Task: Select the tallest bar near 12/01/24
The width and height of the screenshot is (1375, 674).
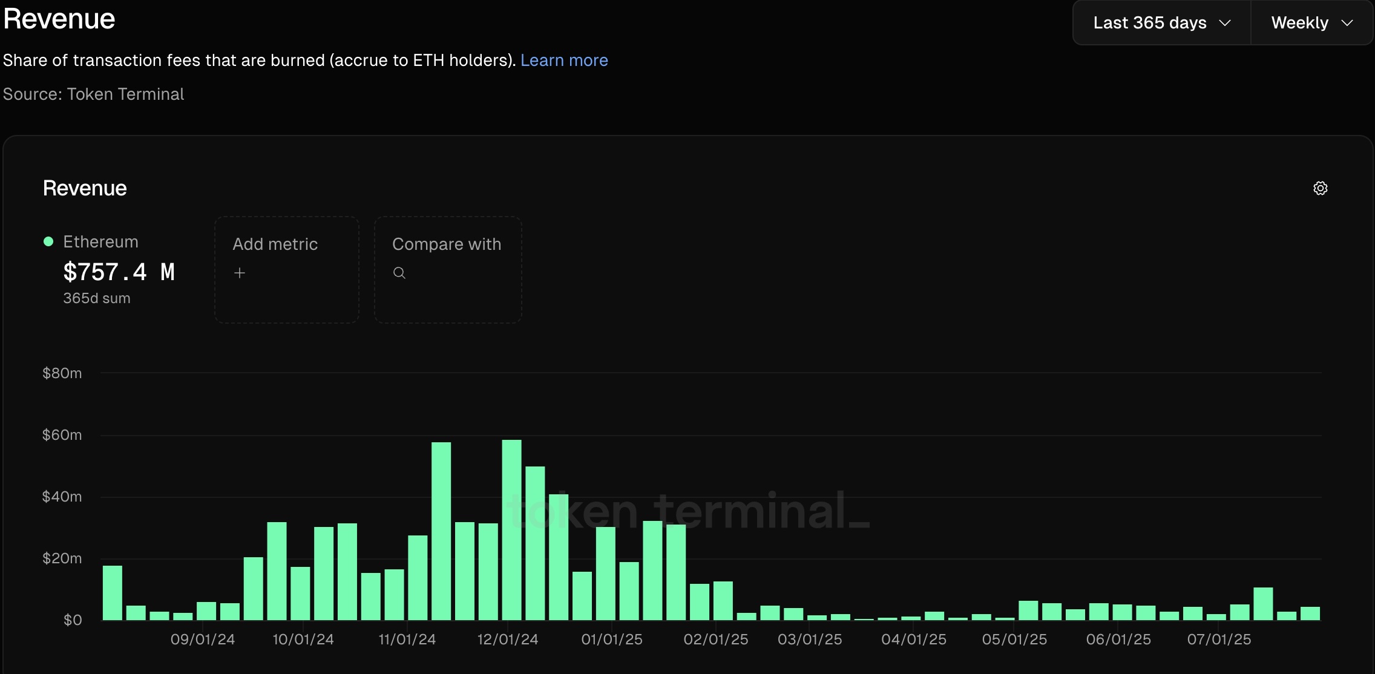Action: pyautogui.click(x=511, y=530)
